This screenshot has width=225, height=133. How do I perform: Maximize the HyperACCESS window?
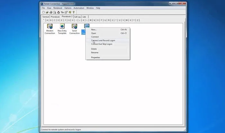click(176, 3)
